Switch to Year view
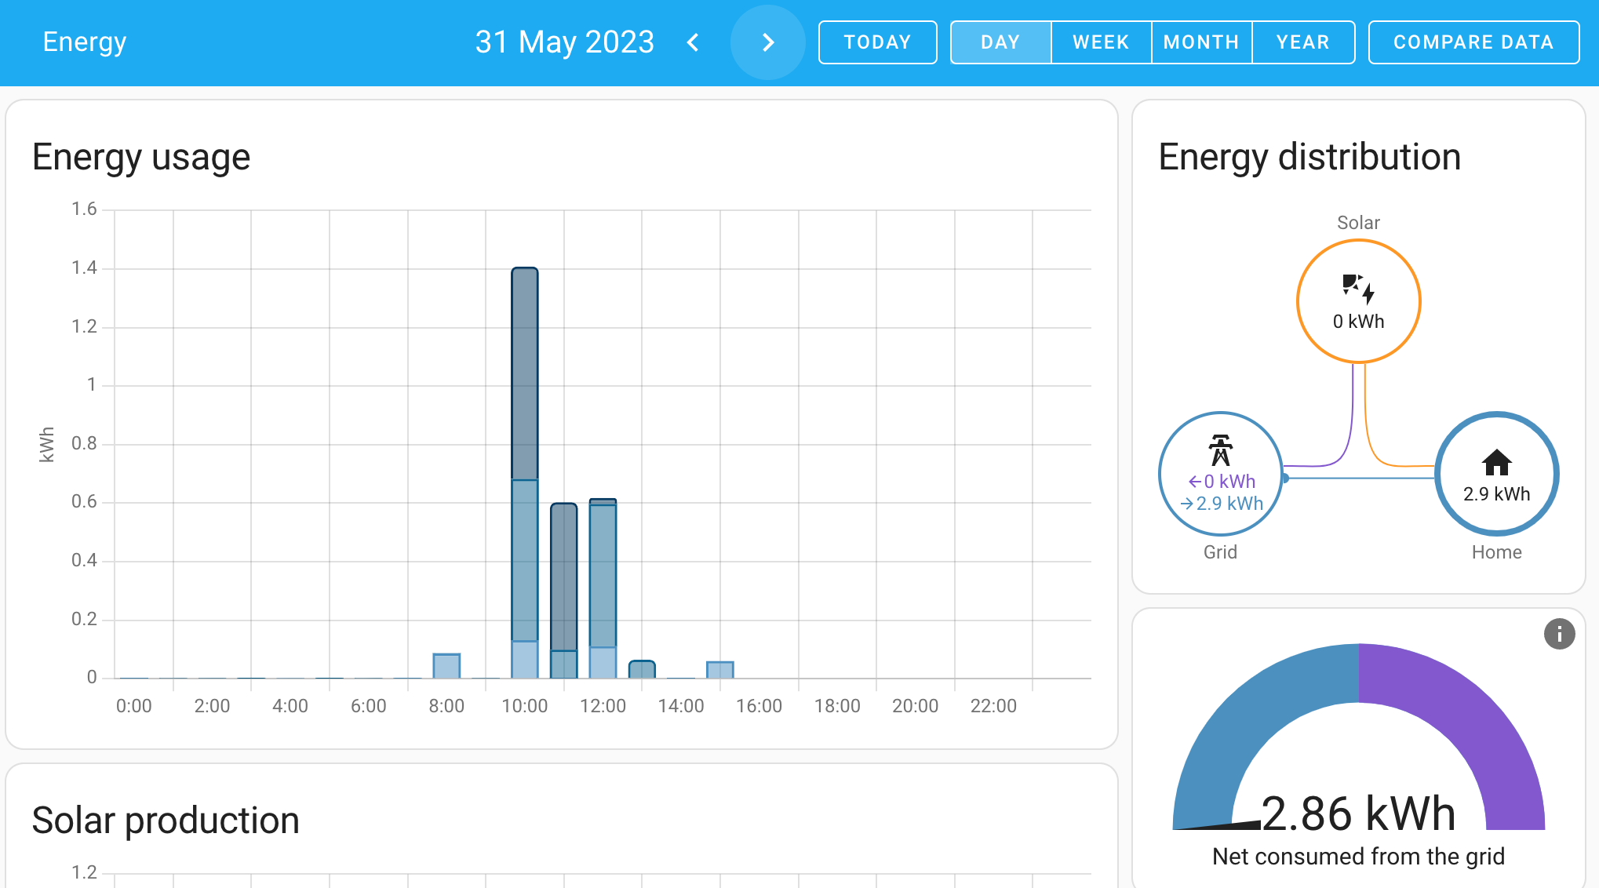Image resolution: width=1599 pixels, height=888 pixels. coord(1302,42)
